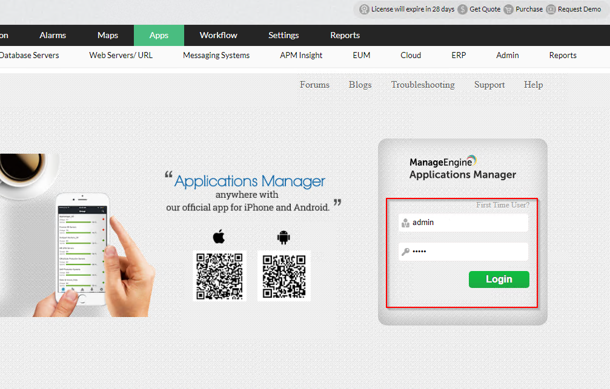Click the phone mockup image

click(82, 249)
